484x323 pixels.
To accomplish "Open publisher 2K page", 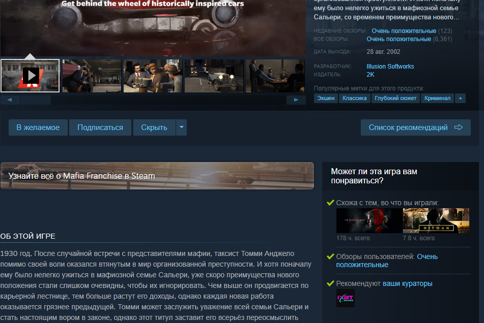I will coord(371,75).
